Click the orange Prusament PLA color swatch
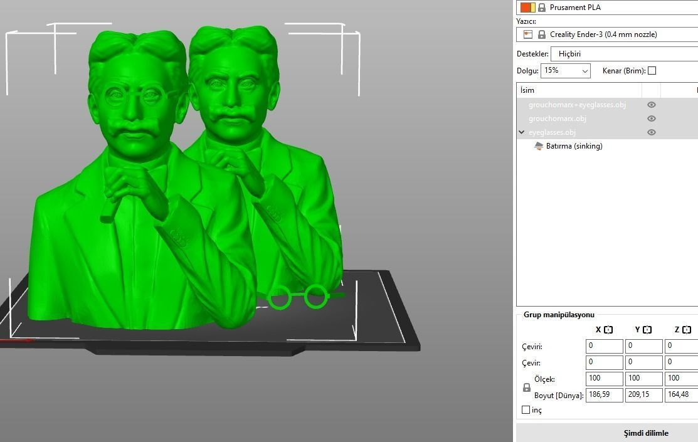The image size is (698, 442). (x=527, y=7)
